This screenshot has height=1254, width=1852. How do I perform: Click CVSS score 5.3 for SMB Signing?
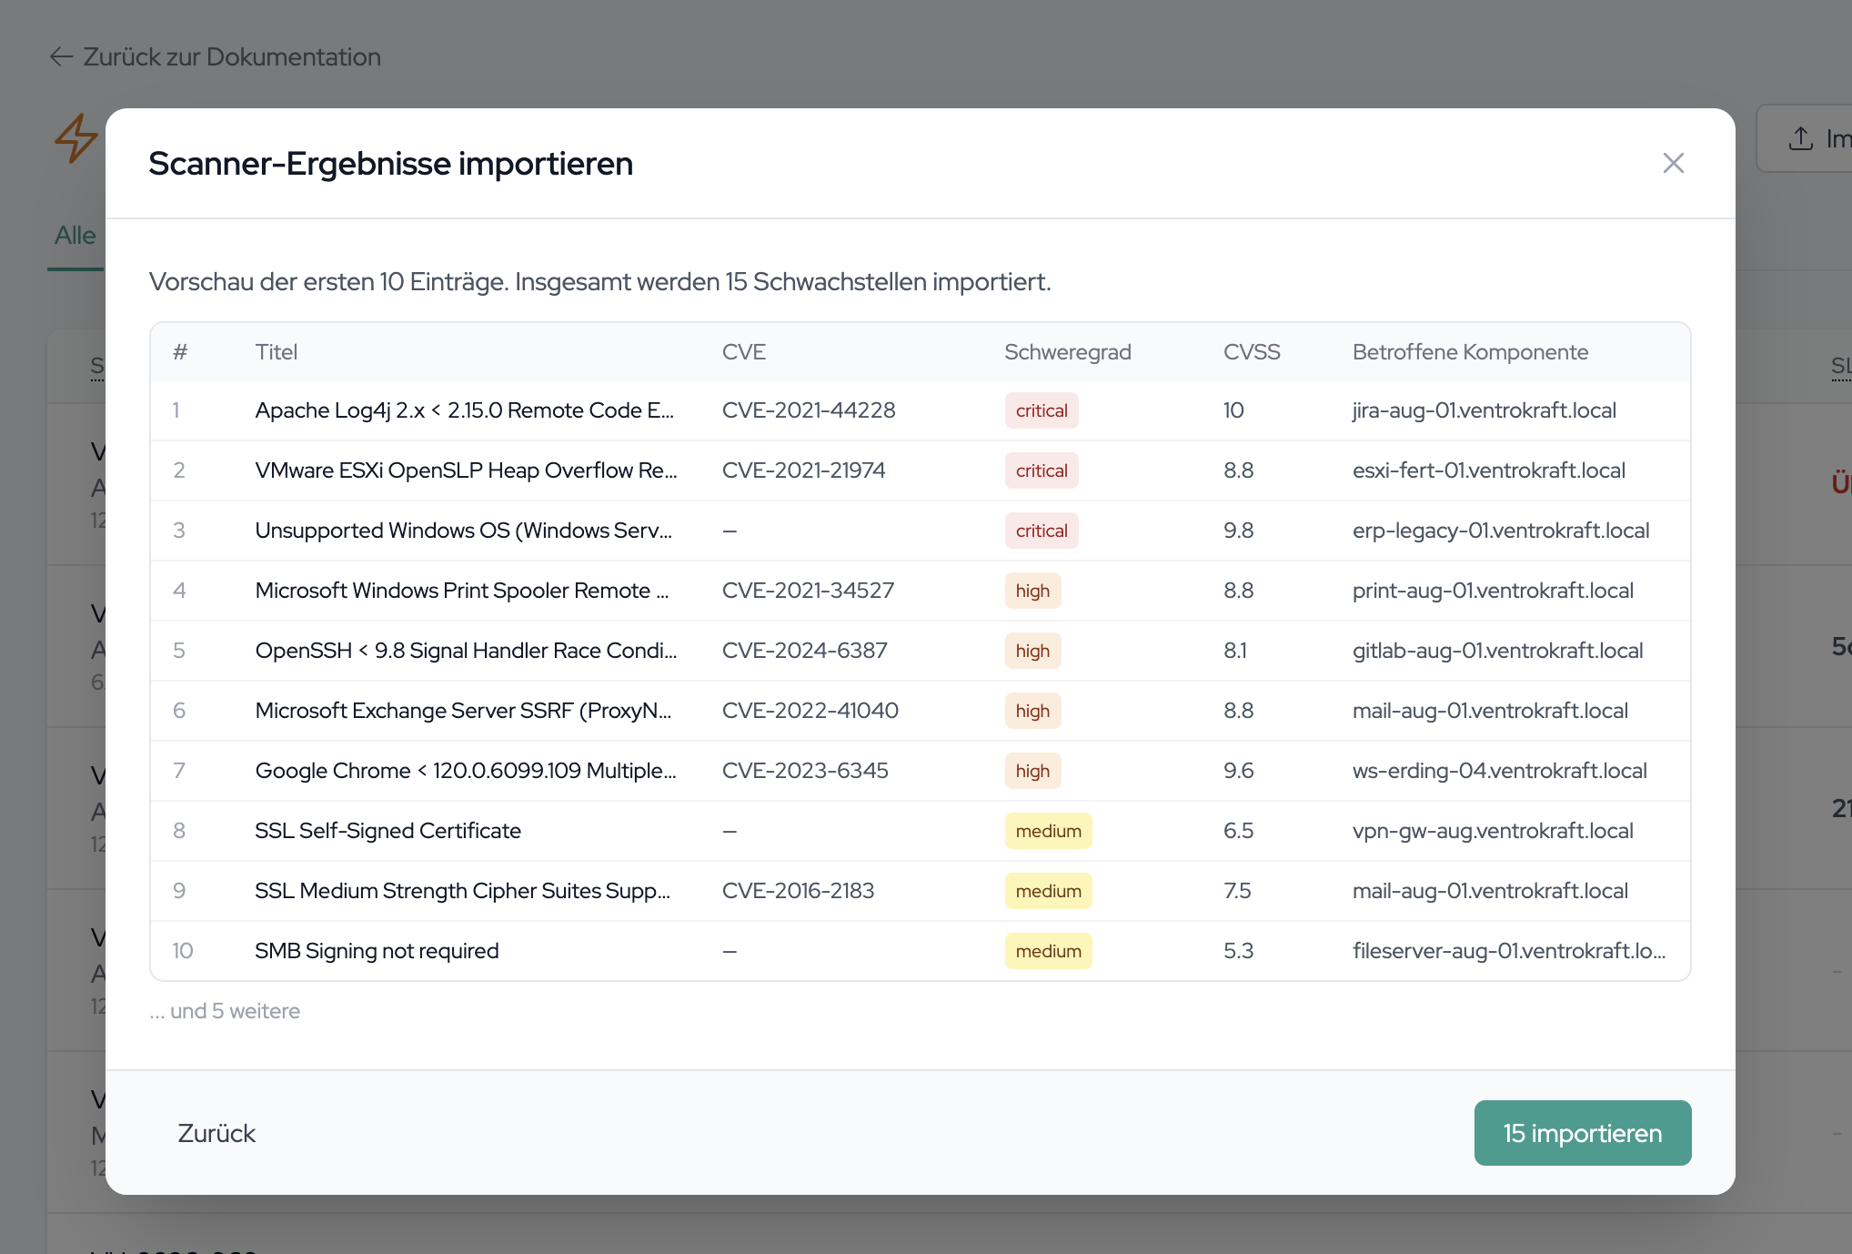(1238, 951)
